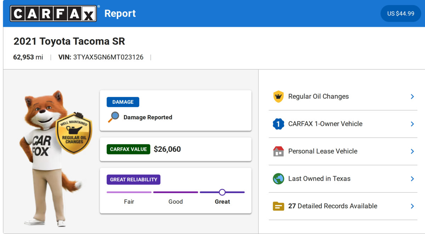
Task: Click the Fair reliability label
Action: (129, 202)
